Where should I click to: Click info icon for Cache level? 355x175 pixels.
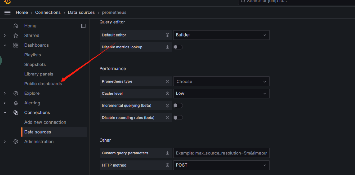click(167, 93)
